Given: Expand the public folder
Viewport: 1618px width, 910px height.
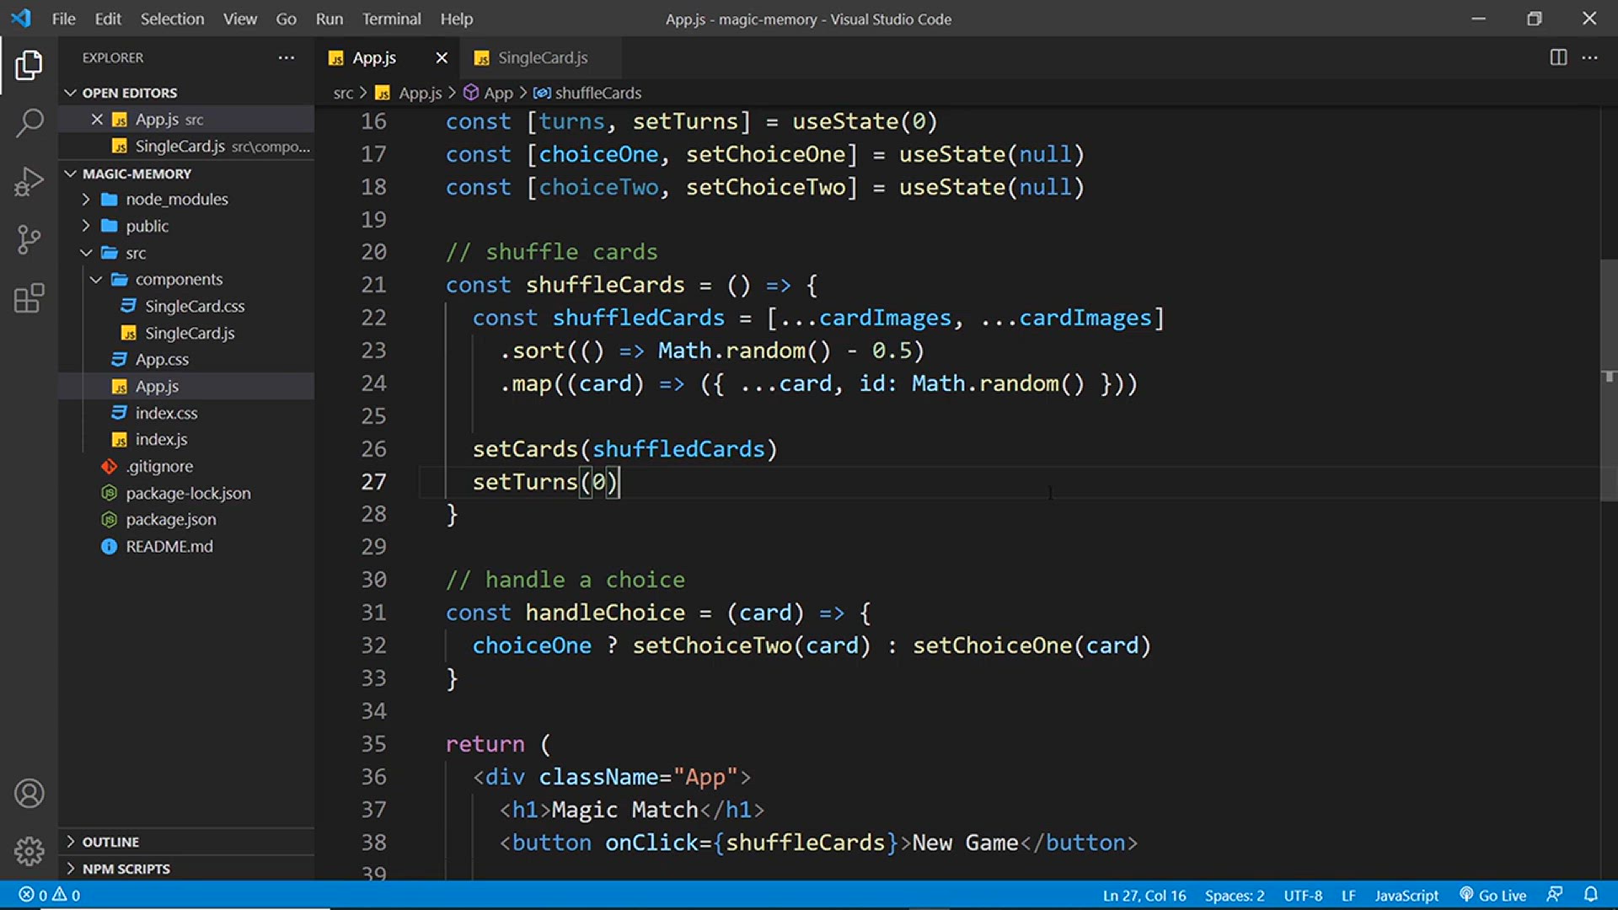Looking at the screenshot, I should (x=186, y=226).
